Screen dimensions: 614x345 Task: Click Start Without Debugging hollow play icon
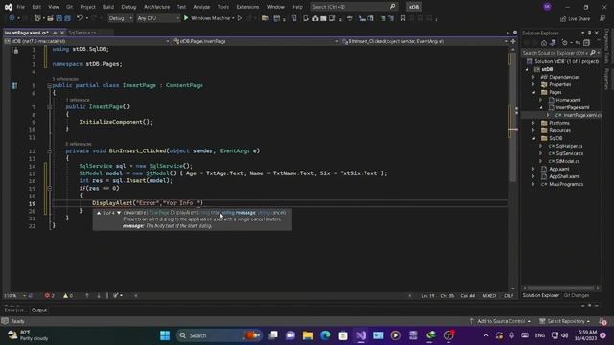click(x=240, y=18)
